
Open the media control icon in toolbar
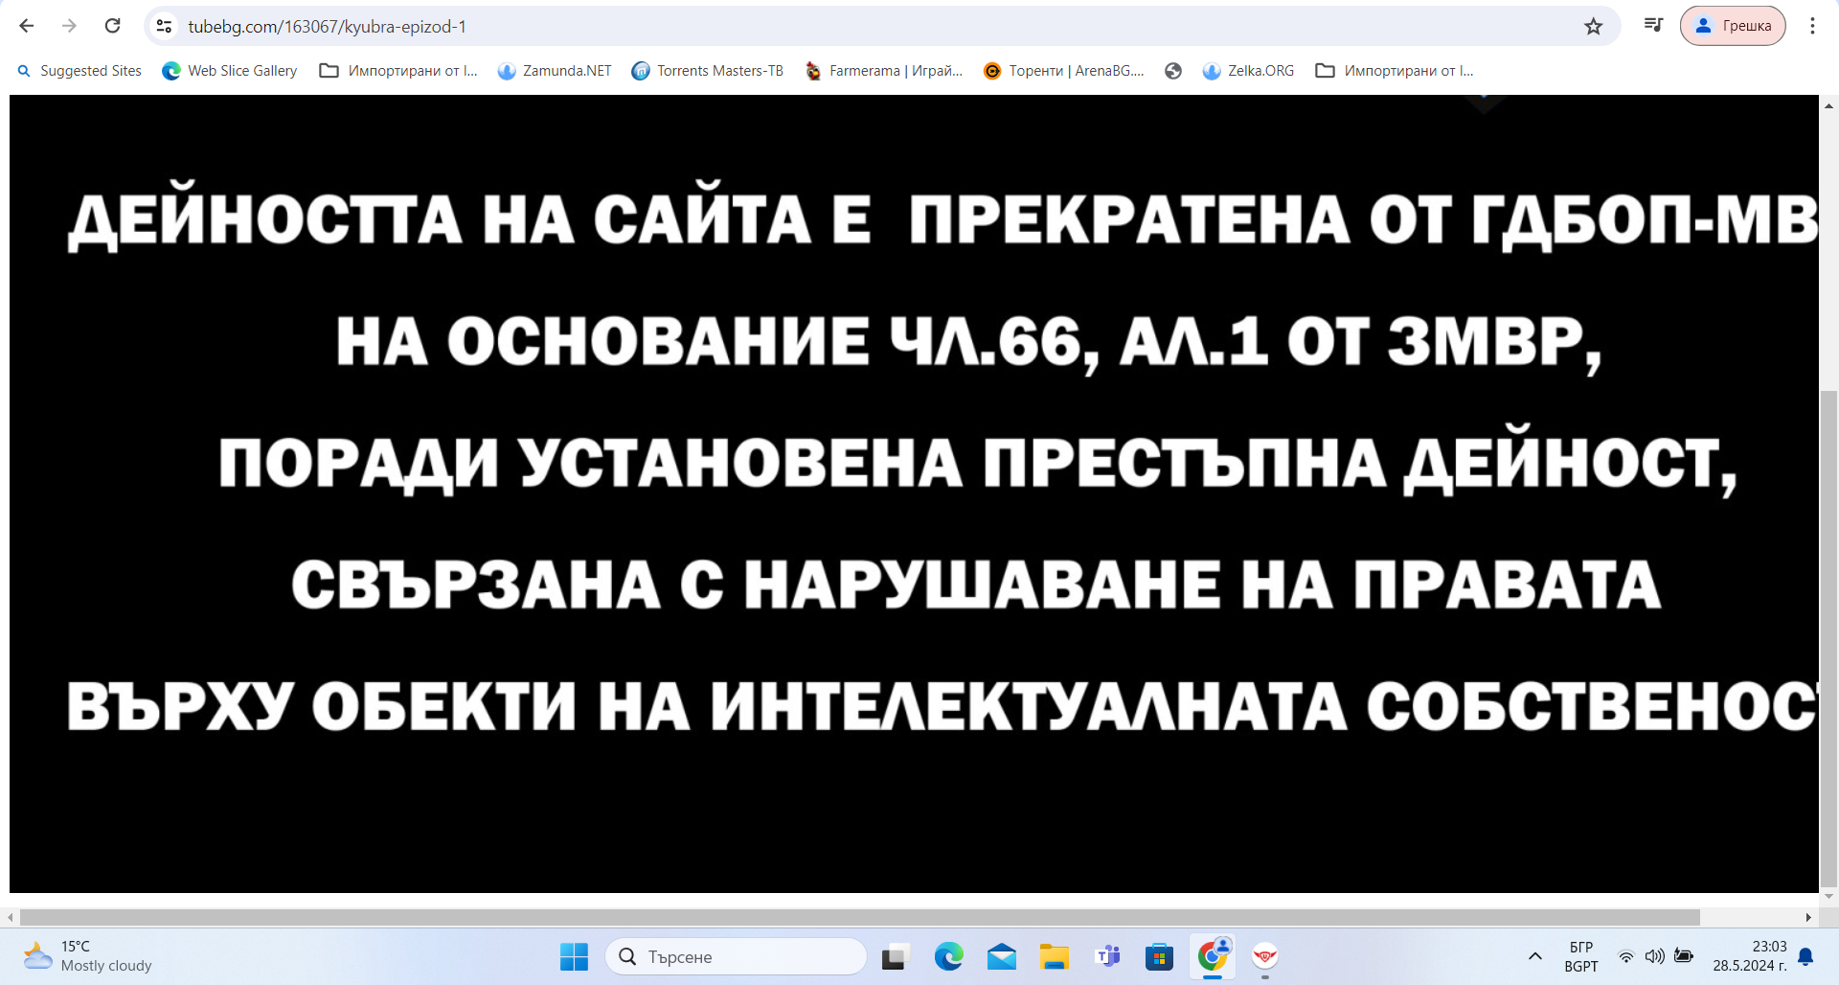(1653, 26)
